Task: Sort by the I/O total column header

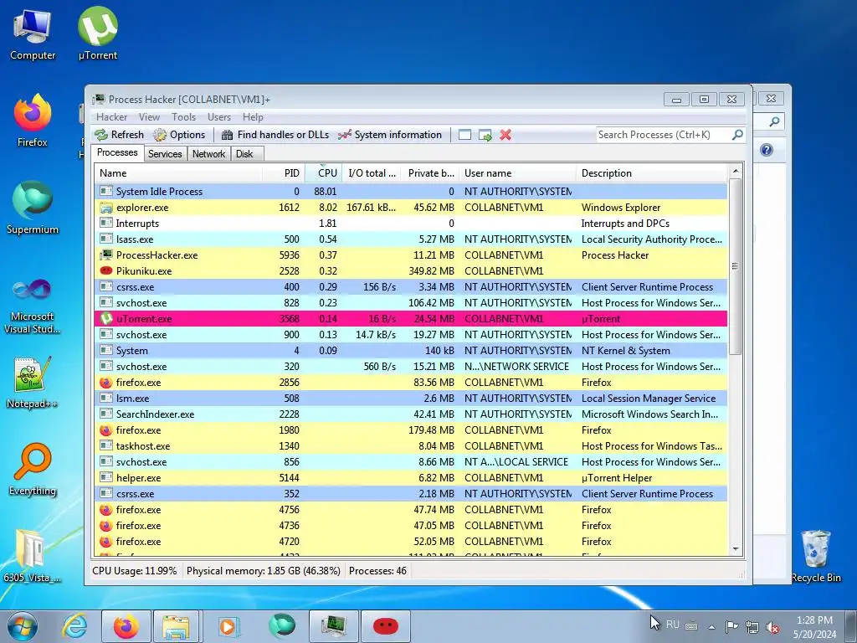Action: click(372, 173)
